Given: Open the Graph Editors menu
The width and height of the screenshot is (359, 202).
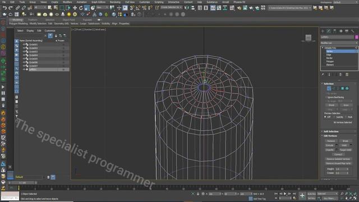Looking at the screenshot, I should pos(99,2).
